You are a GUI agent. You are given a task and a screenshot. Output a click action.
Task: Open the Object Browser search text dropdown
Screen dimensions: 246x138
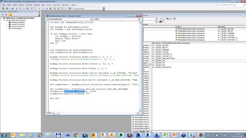[x=156, y=21]
